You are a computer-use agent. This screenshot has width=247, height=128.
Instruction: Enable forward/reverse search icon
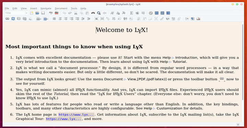click(30, 19)
